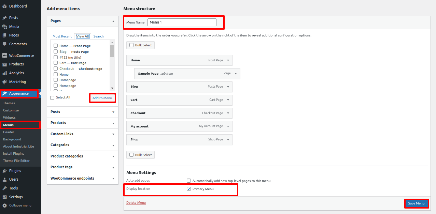The image size is (436, 214).
Task: Open Media via its sidebar icon
Action: point(4,27)
